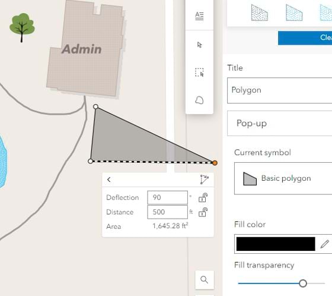The width and height of the screenshot is (332, 296).
Task: Choose the rectangle selection tool
Action: [199, 73]
